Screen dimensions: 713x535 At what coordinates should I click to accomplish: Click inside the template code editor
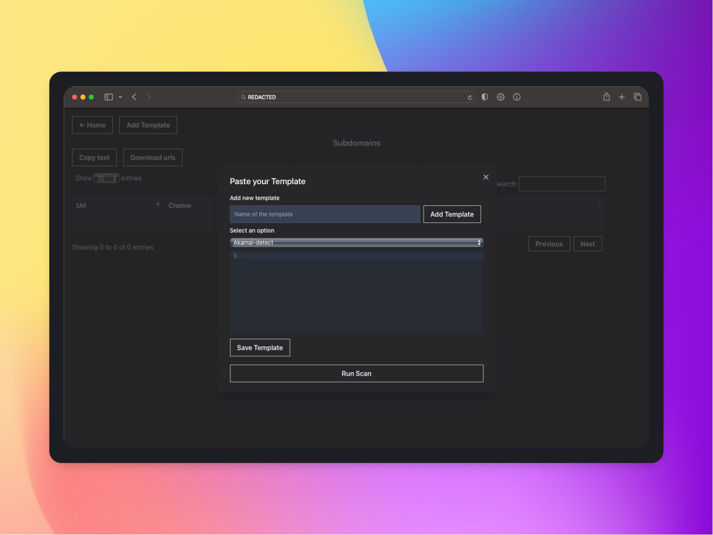pos(357,292)
